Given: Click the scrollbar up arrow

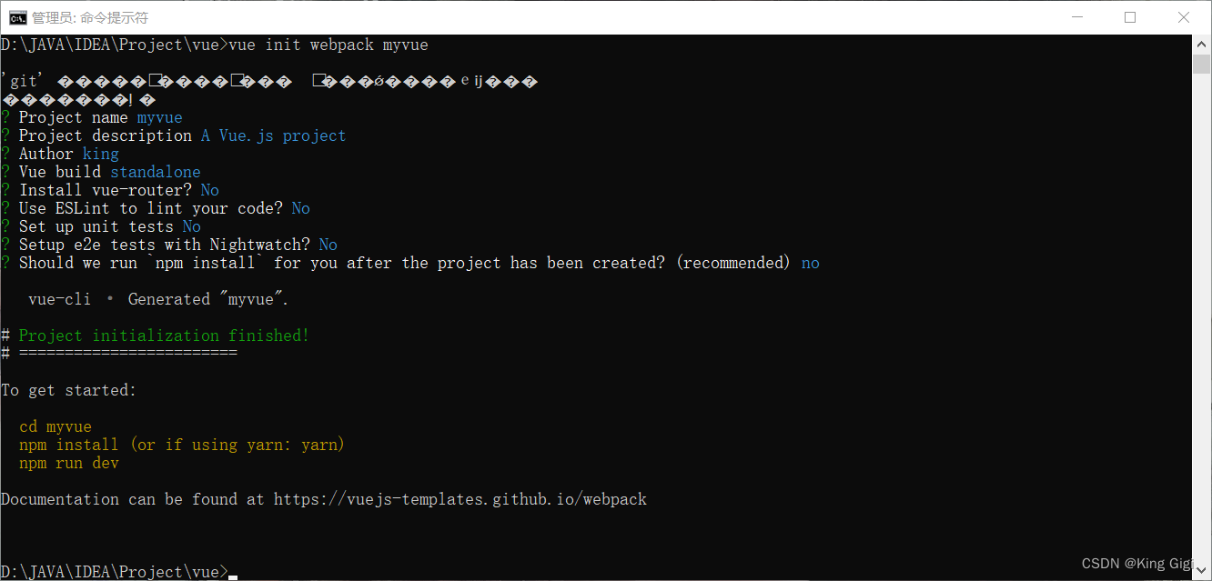Looking at the screenshot, I should click(1201, 44).
